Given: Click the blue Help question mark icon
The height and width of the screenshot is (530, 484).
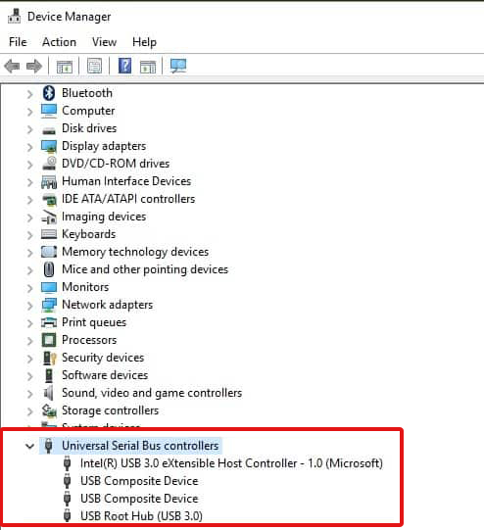Looking at the screenshot, I should pos(124,66).
